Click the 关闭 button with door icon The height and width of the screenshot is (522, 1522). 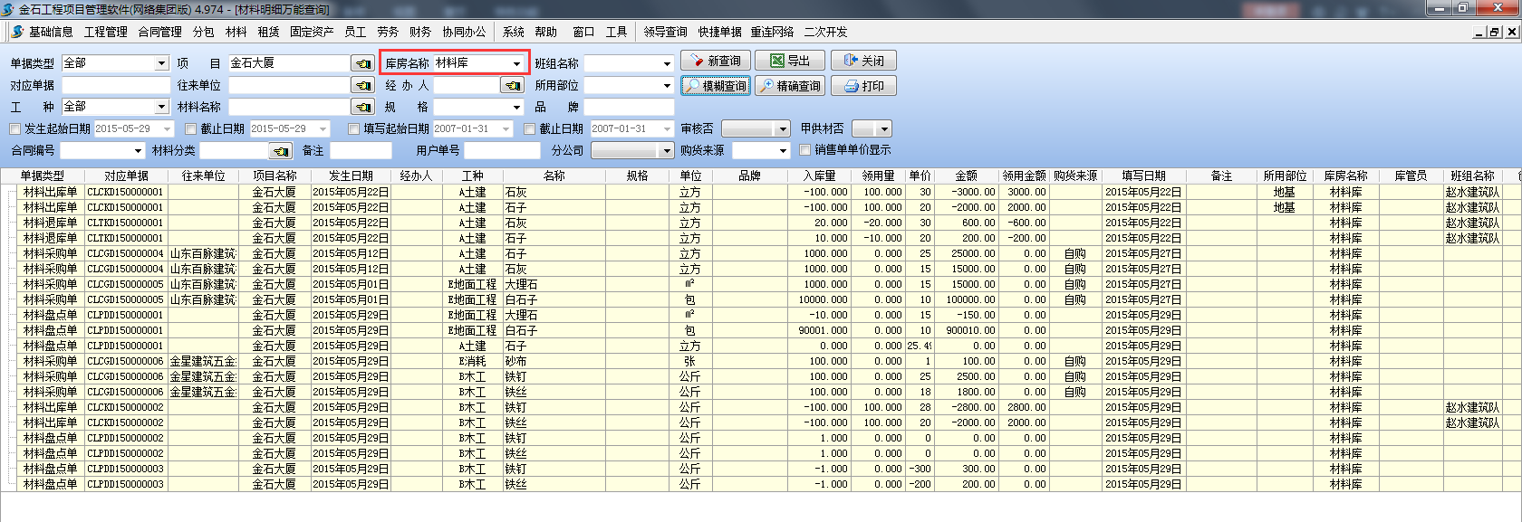[863, 61]
